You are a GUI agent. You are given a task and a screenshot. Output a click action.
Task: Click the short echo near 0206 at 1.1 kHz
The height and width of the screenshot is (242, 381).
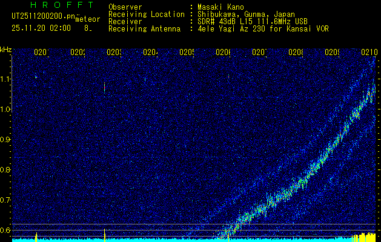228,76
